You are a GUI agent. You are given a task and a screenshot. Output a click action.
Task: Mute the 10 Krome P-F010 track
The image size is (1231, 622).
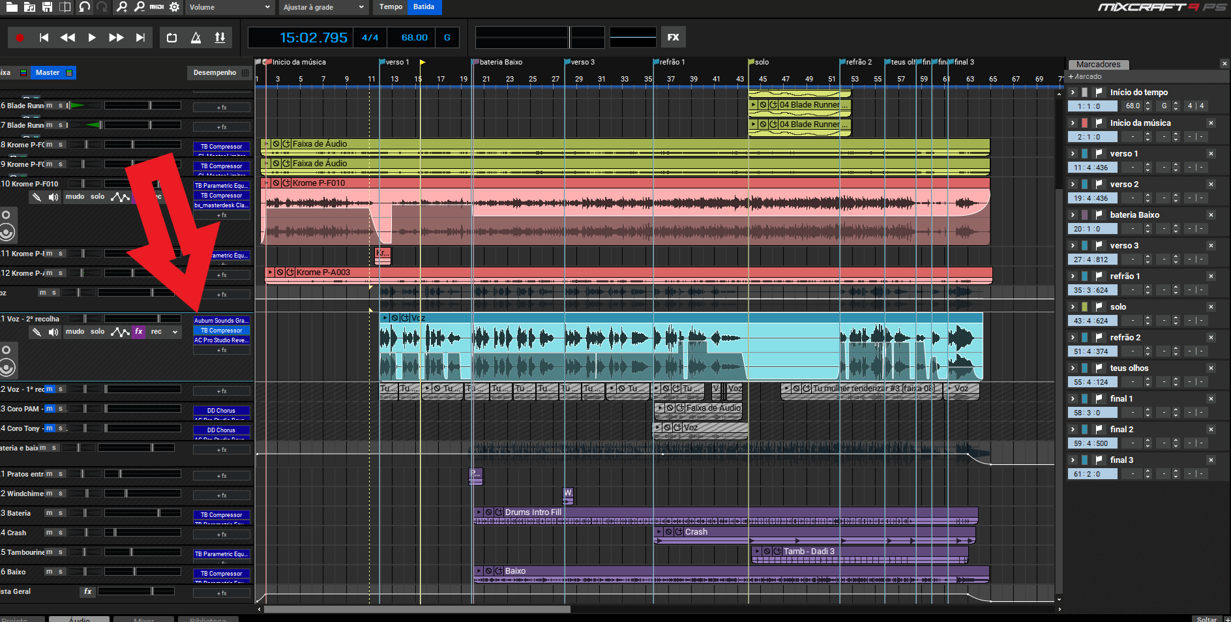pyautogui.click(x=75, y=197)
